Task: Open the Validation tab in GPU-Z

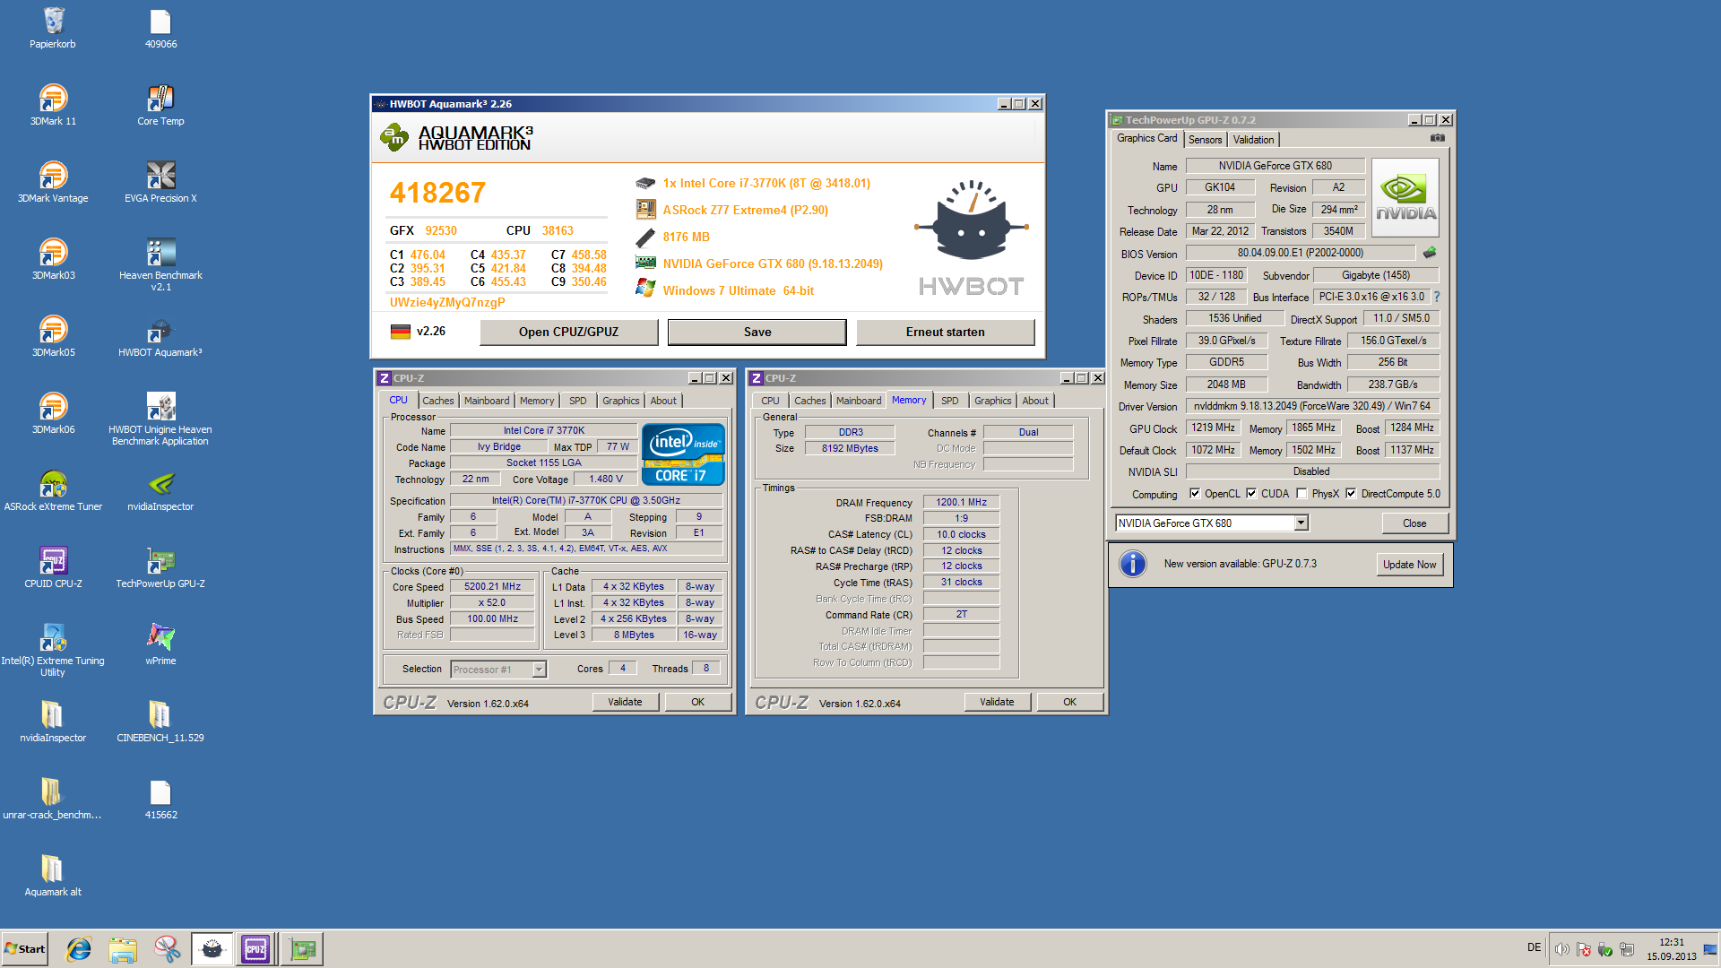Action: click(x=1253, y=140)
